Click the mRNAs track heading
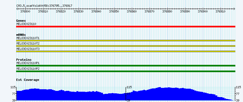The image size is (243, 102). [21, 35]
